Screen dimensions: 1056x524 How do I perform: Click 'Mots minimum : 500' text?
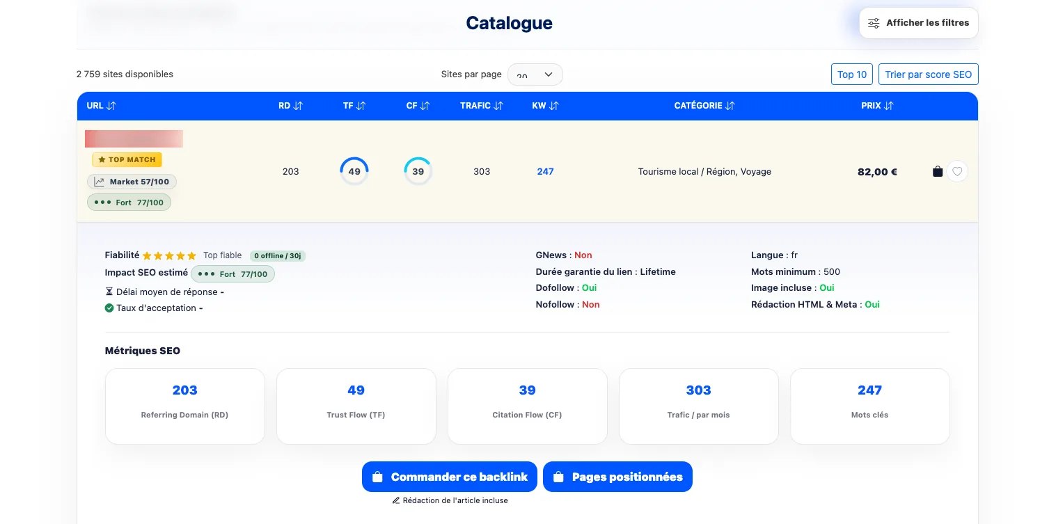[x=796, y=271]
